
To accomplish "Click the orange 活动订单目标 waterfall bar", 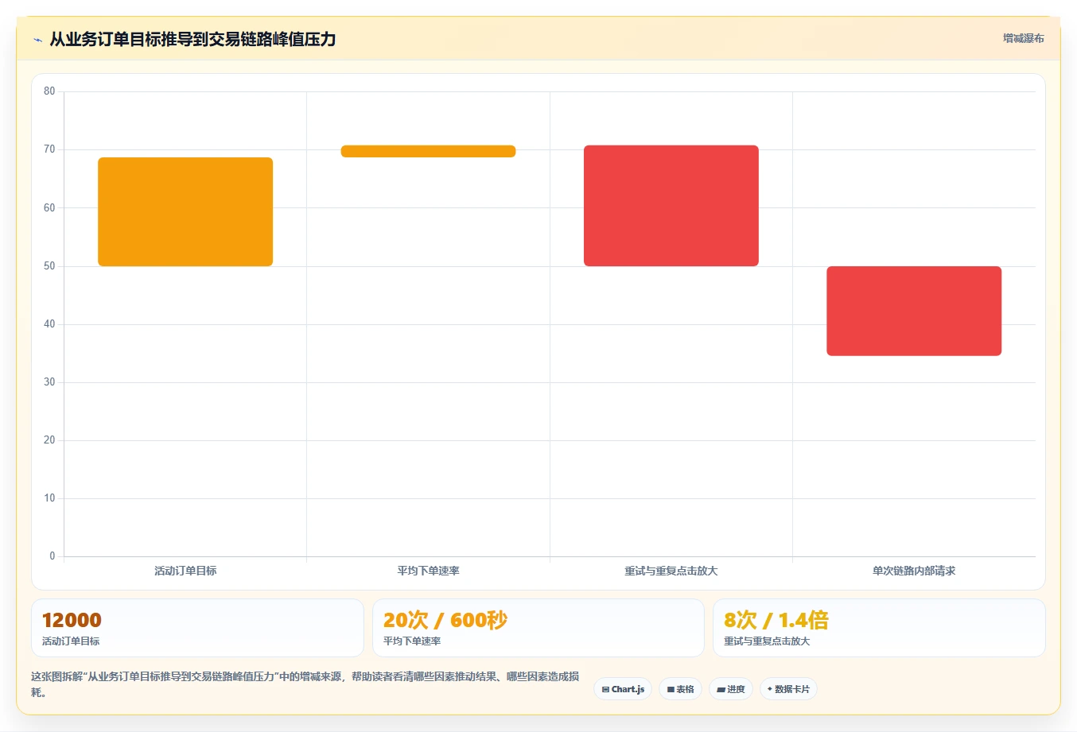I will [x=185, y=211].
